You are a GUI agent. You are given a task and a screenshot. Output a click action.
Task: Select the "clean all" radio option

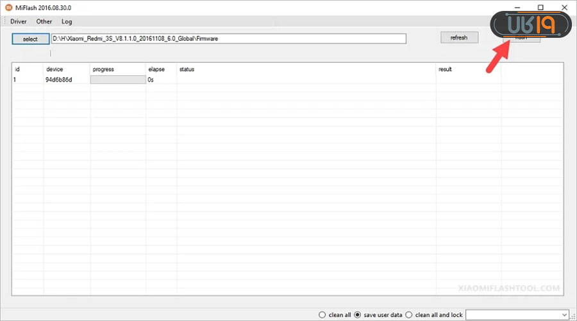[322, 315]
